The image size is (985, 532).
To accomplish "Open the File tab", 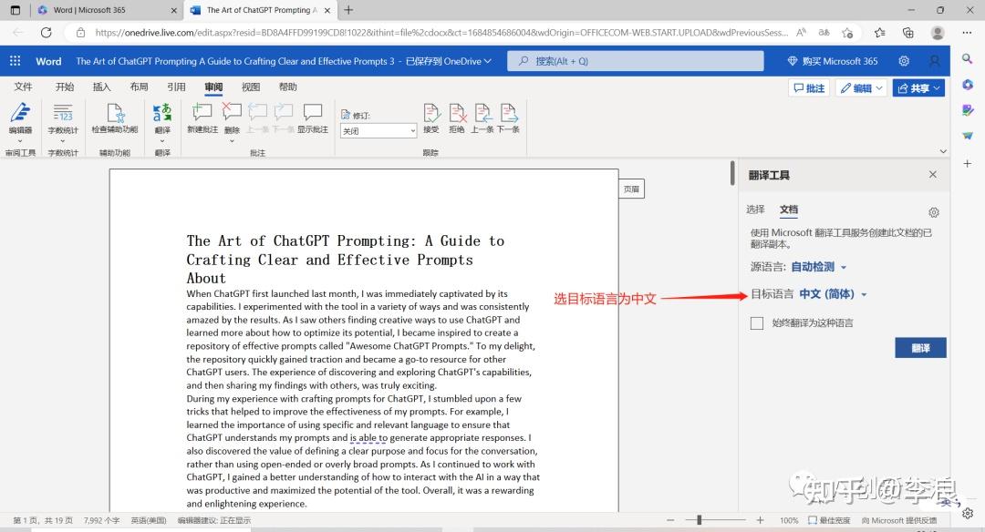I will point(23,87).
